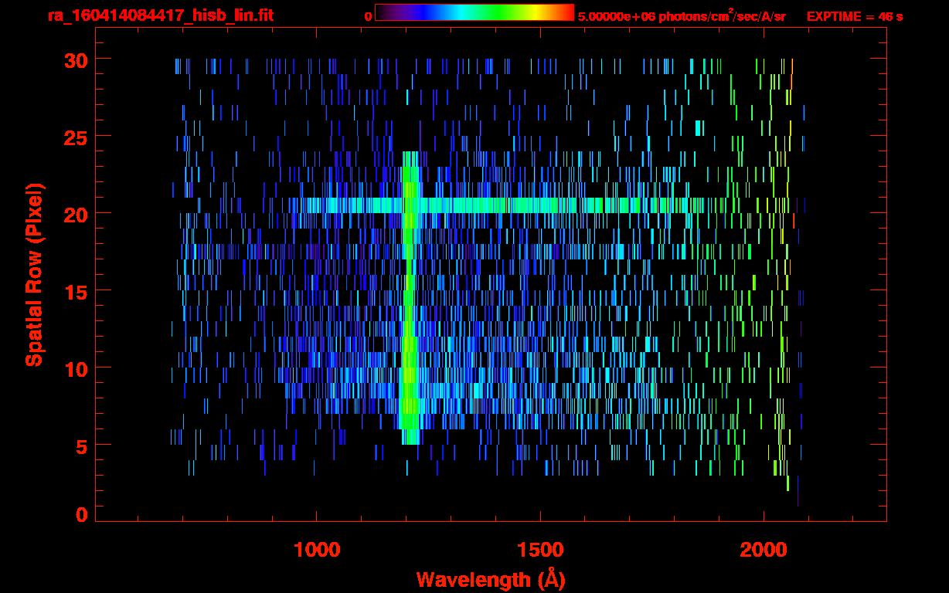Click the 2000 wavelength tick label
Screen dimensions: 949x593
click(x=764, y=550)
